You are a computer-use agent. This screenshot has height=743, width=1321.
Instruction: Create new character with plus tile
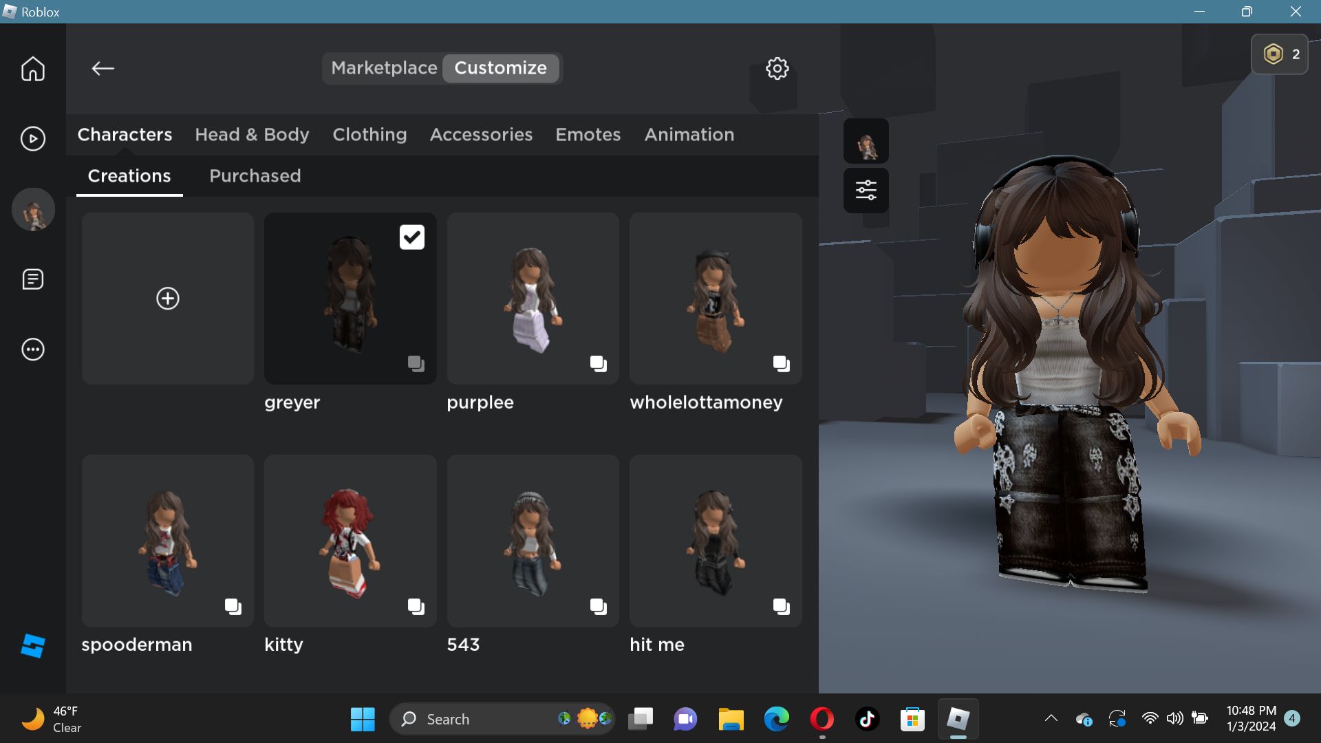168,298
